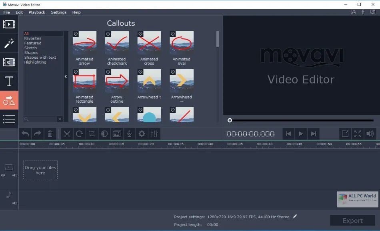The width and height of the screenshot is (380, 231).
Task: Open the Transitions tab
Action: click(9, 62)
